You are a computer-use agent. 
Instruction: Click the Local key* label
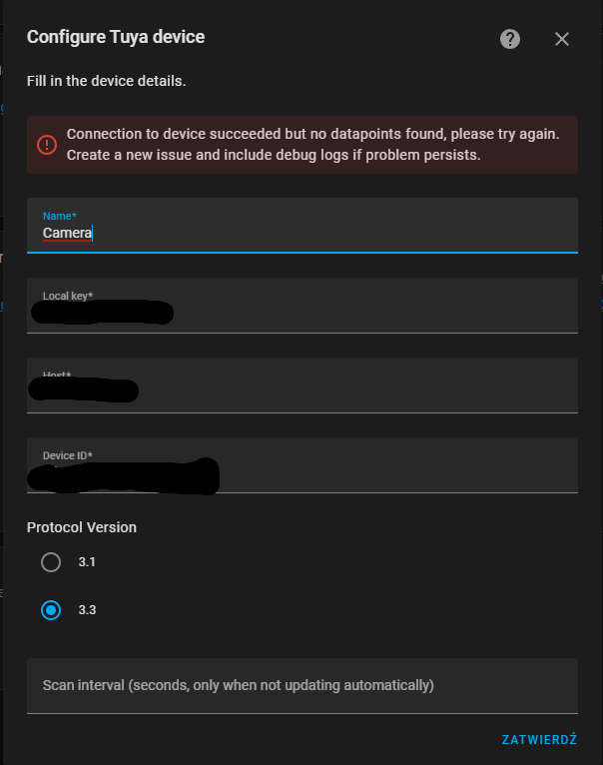(x=68, y=296)
